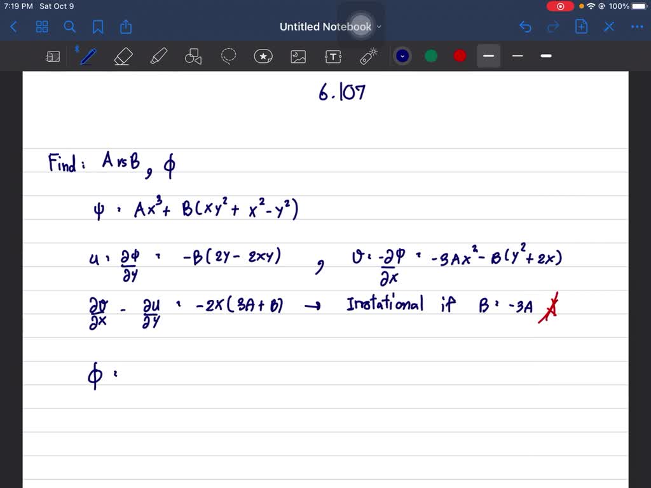Open the Shapes tool
Image resolution: width=651 pixels, height=488 pixels.
(193, 56)
